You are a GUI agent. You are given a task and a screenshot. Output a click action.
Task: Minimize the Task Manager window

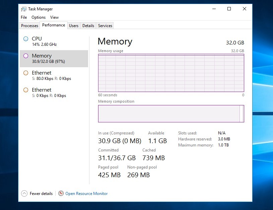(214, 9)
